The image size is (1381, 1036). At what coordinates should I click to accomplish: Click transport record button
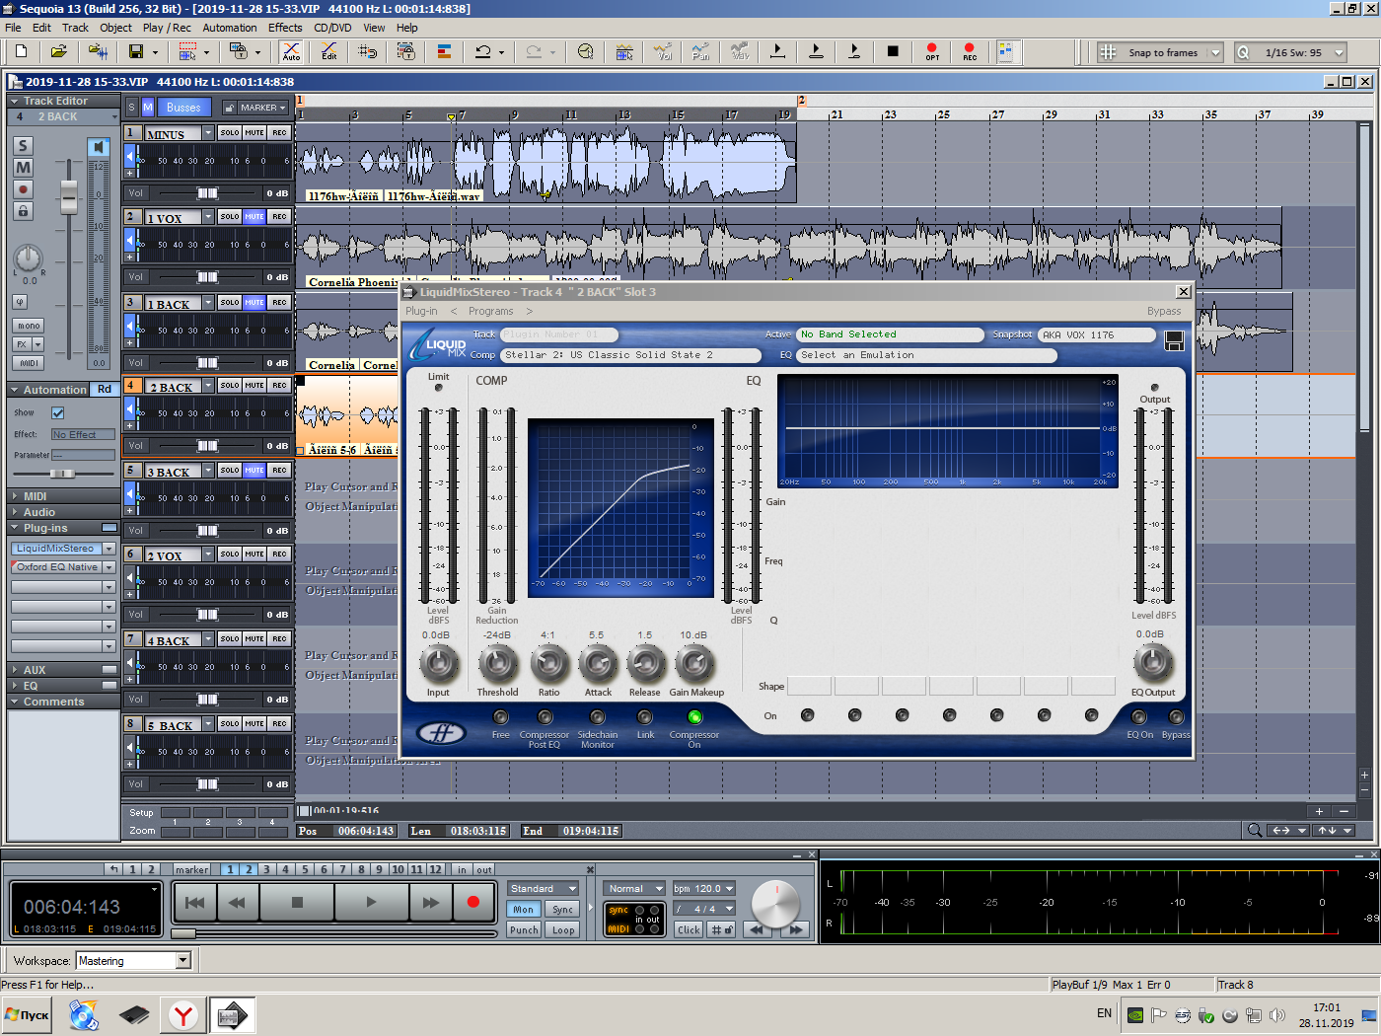tap(473, 902)
